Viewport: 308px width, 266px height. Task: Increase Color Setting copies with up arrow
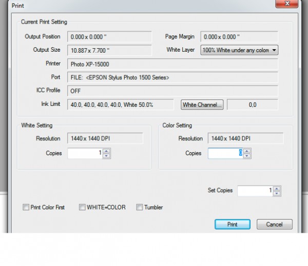coord(247,151)
